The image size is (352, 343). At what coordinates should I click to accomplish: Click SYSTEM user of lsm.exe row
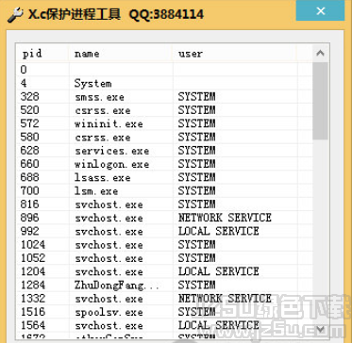(196, 191)
